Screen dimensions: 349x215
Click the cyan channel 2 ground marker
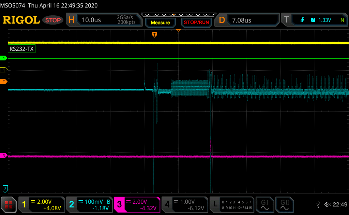(x=5, y=188)
